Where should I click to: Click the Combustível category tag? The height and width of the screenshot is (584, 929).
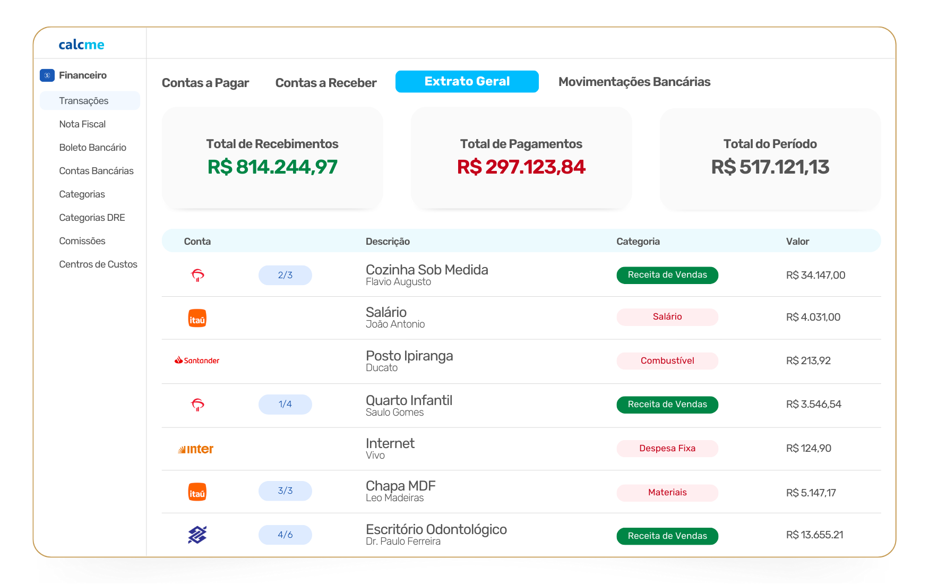[667, 361]
